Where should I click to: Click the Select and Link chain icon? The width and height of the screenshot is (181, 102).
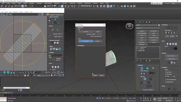(6, 6)
